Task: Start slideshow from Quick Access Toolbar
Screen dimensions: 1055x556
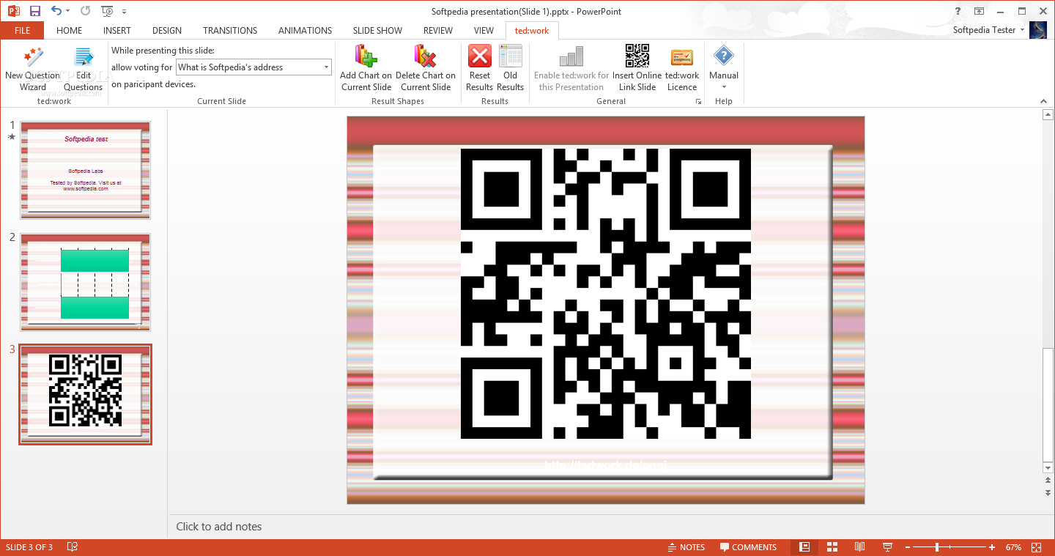Action: (108, 11)
